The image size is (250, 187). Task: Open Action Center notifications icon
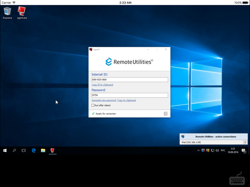244,150
